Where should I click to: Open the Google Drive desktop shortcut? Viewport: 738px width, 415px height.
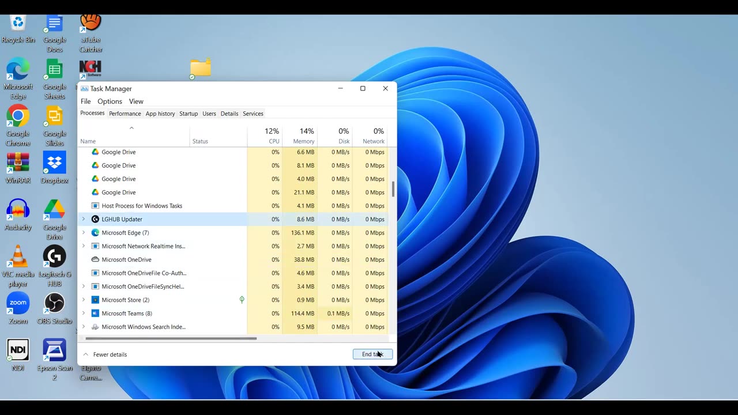(x=54, y=219)
